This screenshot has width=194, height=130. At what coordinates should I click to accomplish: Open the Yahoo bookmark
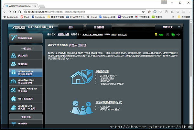click(125, 17)
